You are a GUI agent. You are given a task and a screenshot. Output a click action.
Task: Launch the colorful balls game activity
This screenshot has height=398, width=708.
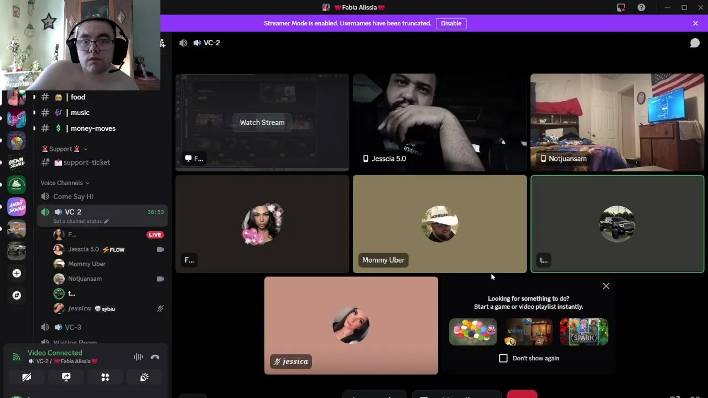pos(473,332)
